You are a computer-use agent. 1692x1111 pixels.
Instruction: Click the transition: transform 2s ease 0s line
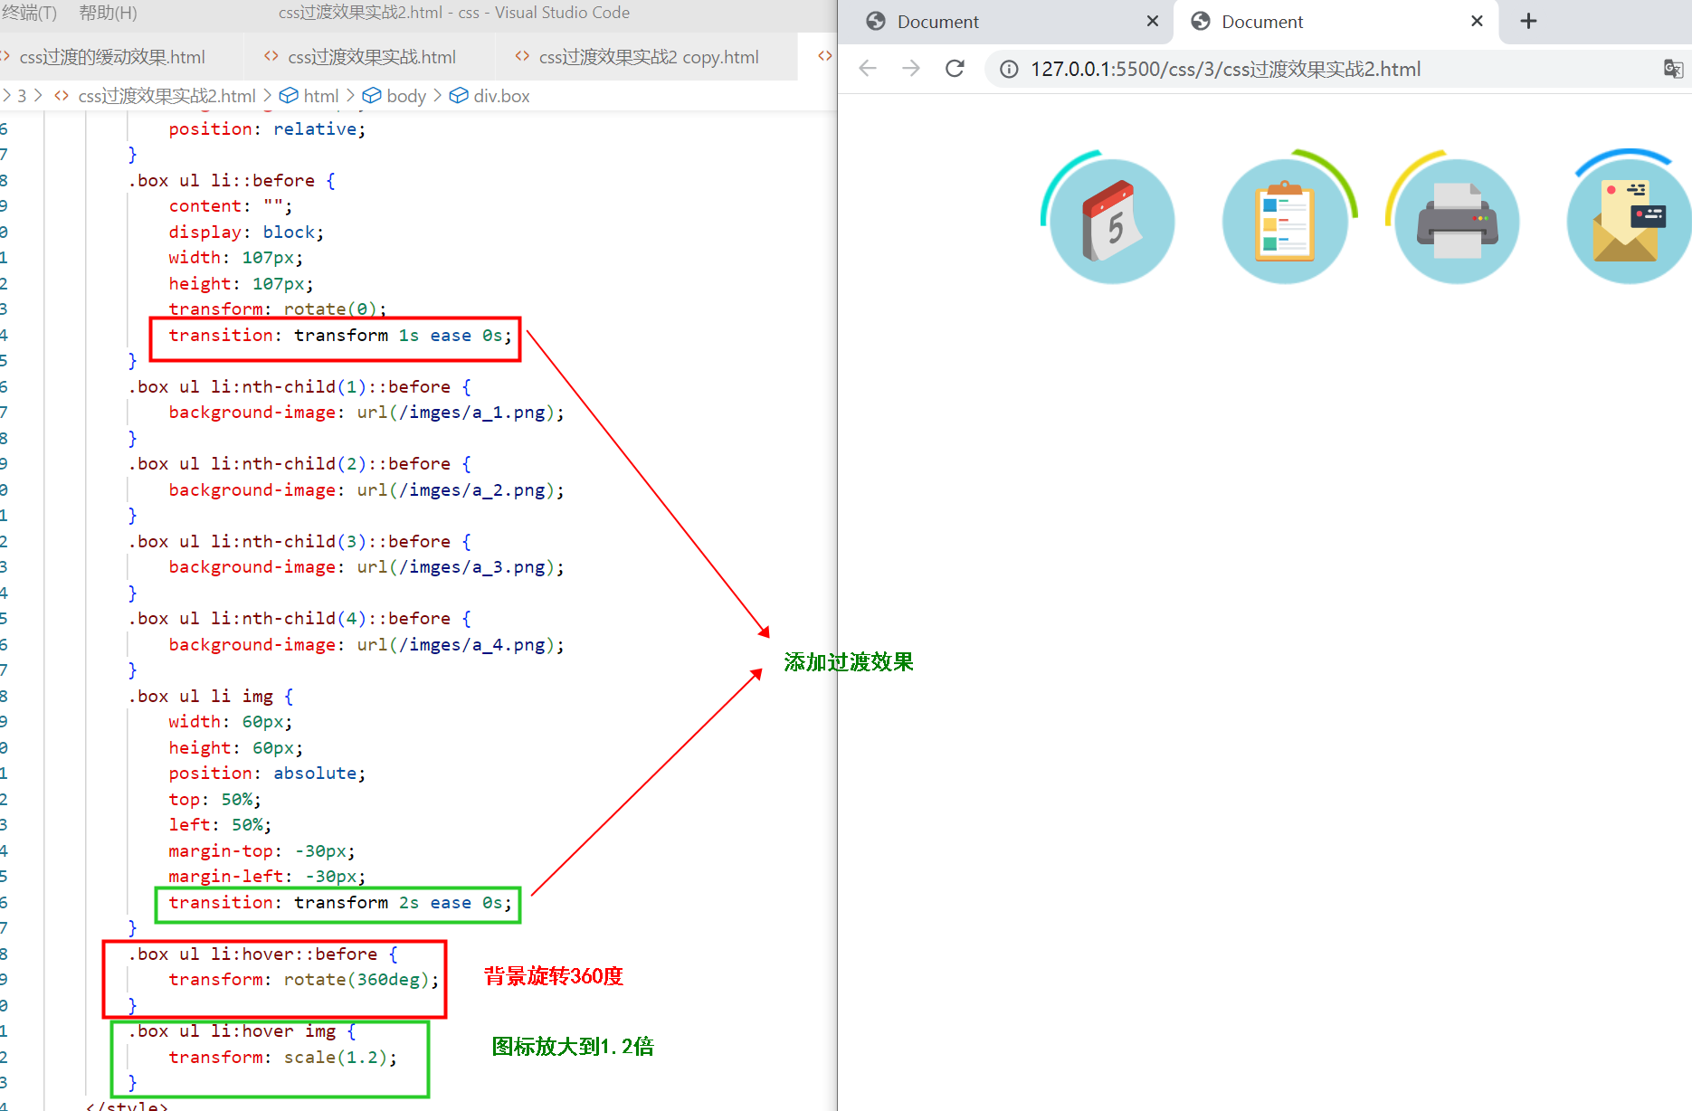pyautogui.click(x=340, y=903)
